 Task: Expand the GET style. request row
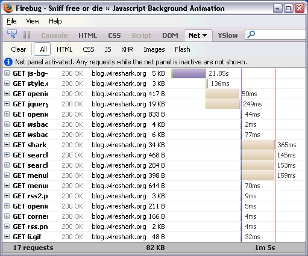pyautogui.click(x=7, y=84)
